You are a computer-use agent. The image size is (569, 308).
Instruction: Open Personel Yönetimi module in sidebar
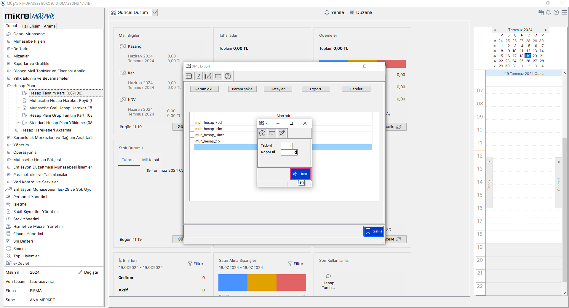click(30, 197)
